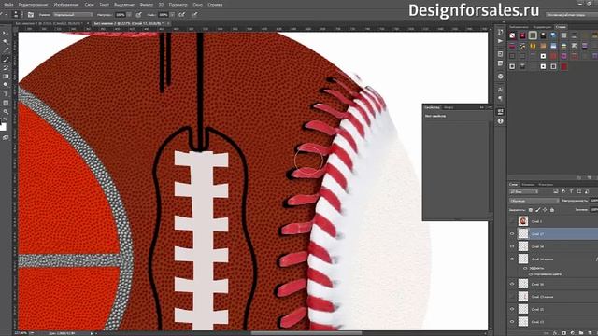Hide layer Слой 34 копия
This screenshot has width=598, height=336.
(512, 259)
